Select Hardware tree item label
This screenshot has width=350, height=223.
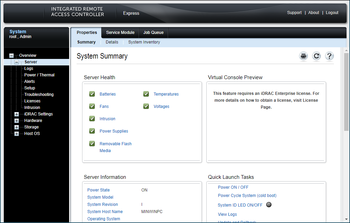tap(33, 120)
